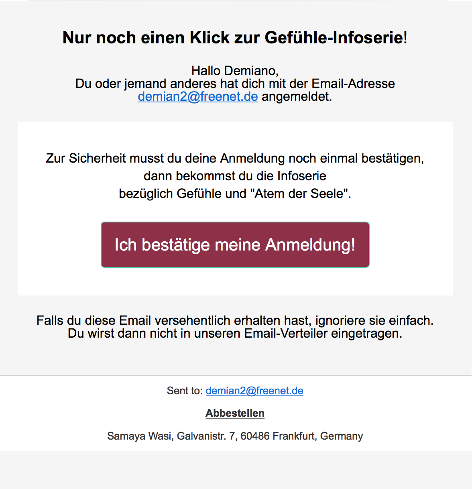Open the email link after 'Sent to:'
Screen dimensions: 472x489
coord(254,391)
